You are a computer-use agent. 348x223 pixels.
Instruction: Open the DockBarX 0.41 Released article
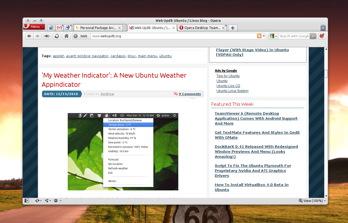click(256, 151)
